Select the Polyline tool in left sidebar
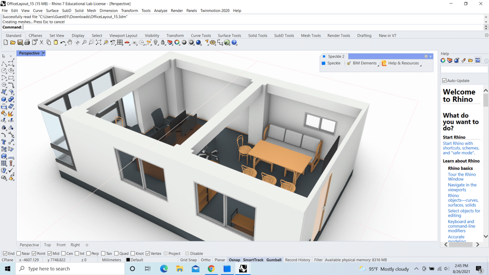 [x=4, y=64]
